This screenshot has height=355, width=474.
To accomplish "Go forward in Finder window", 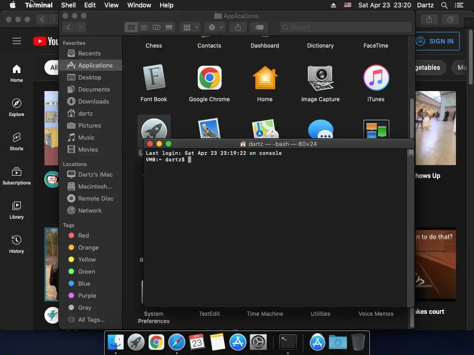I will [x=81, y=27].
